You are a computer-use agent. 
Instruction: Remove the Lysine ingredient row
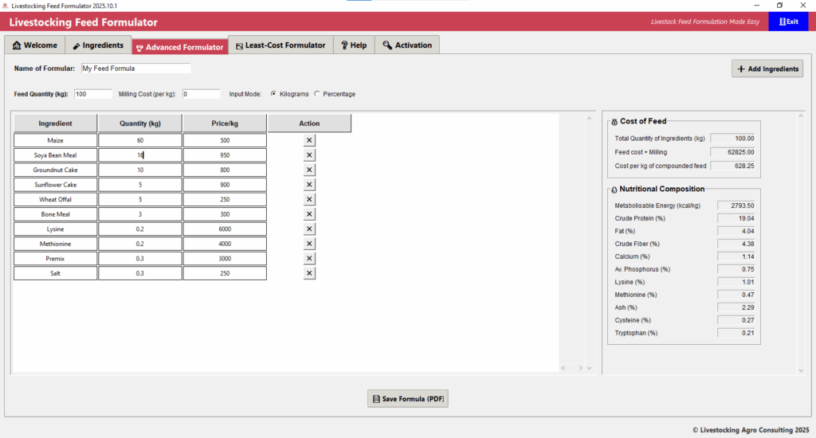coord(309,229)
